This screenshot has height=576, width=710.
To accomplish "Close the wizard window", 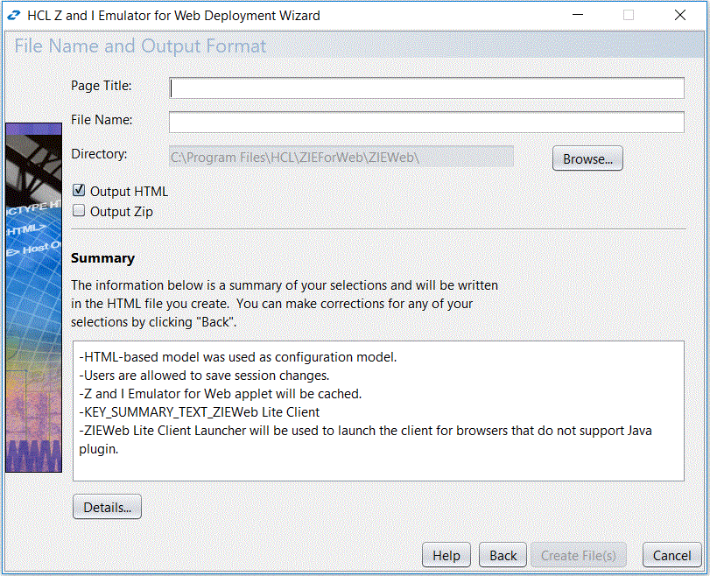I will tap(679, 15).
